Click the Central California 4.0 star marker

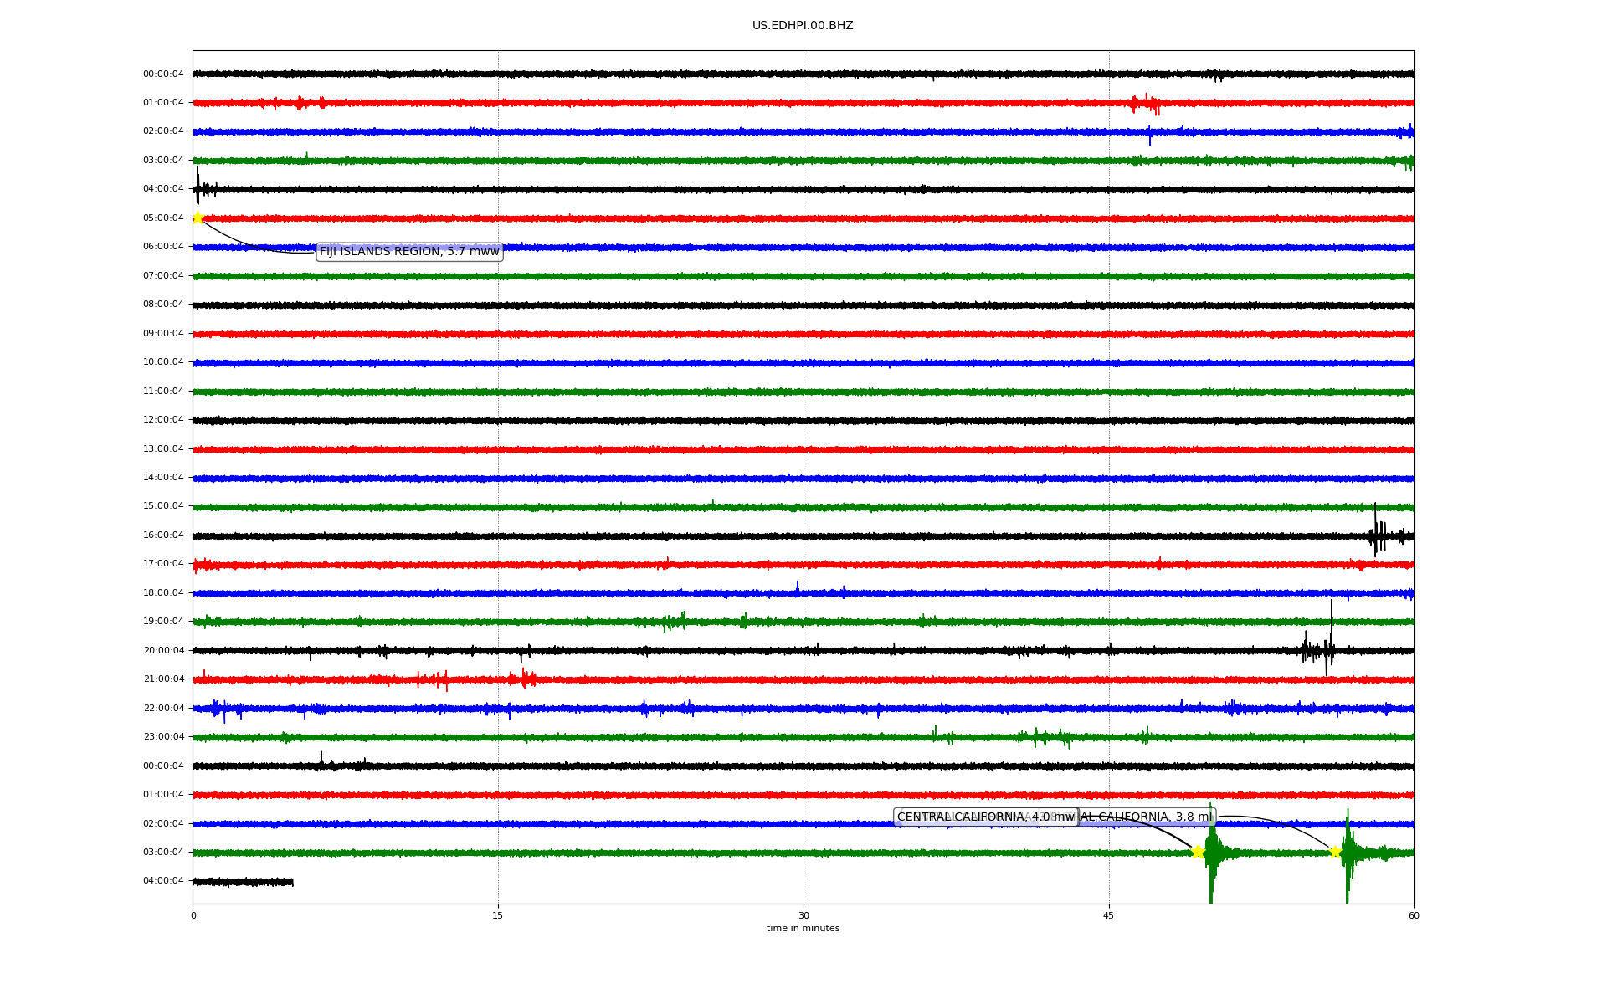[1198, 852]
